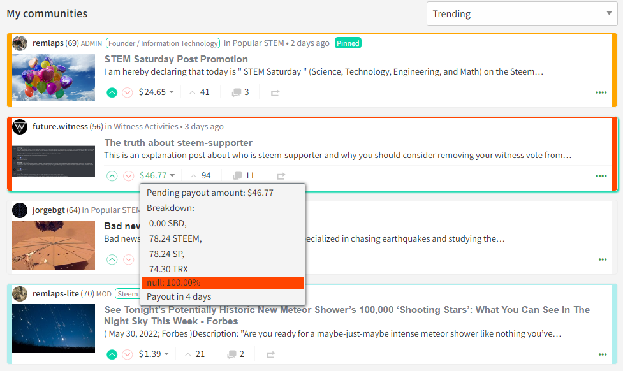
Task: Downvote the STEM Saturday Post Promotion post
Action: pos(127,92)
